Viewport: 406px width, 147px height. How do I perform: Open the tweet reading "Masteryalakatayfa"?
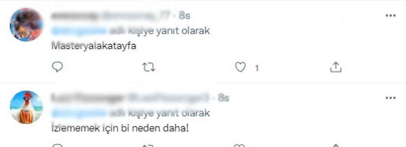coord(94,46)
